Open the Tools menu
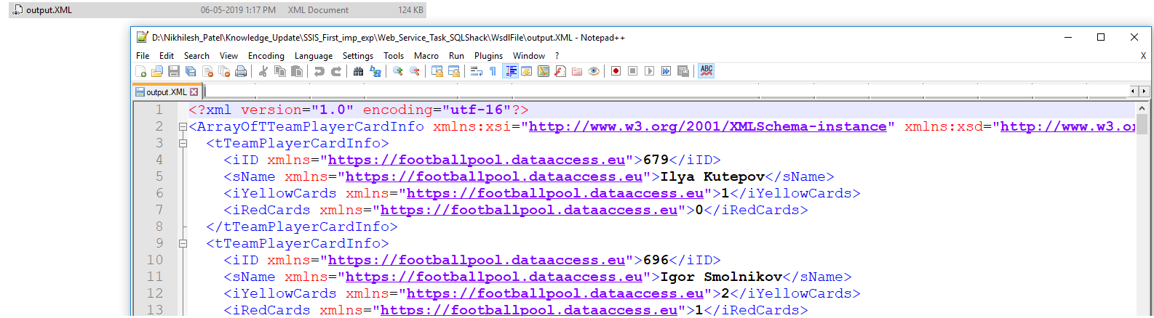This screenshot has height=318, width=1154. click(x=394, y=56)
